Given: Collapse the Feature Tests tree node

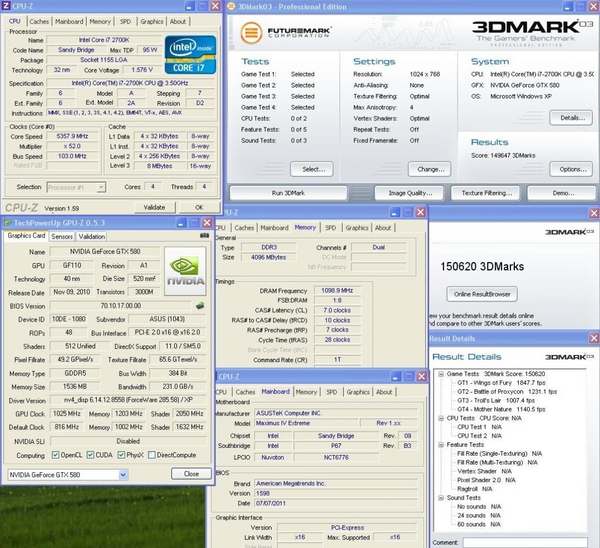Looking at the screenshot, I should tap(441, 445).
